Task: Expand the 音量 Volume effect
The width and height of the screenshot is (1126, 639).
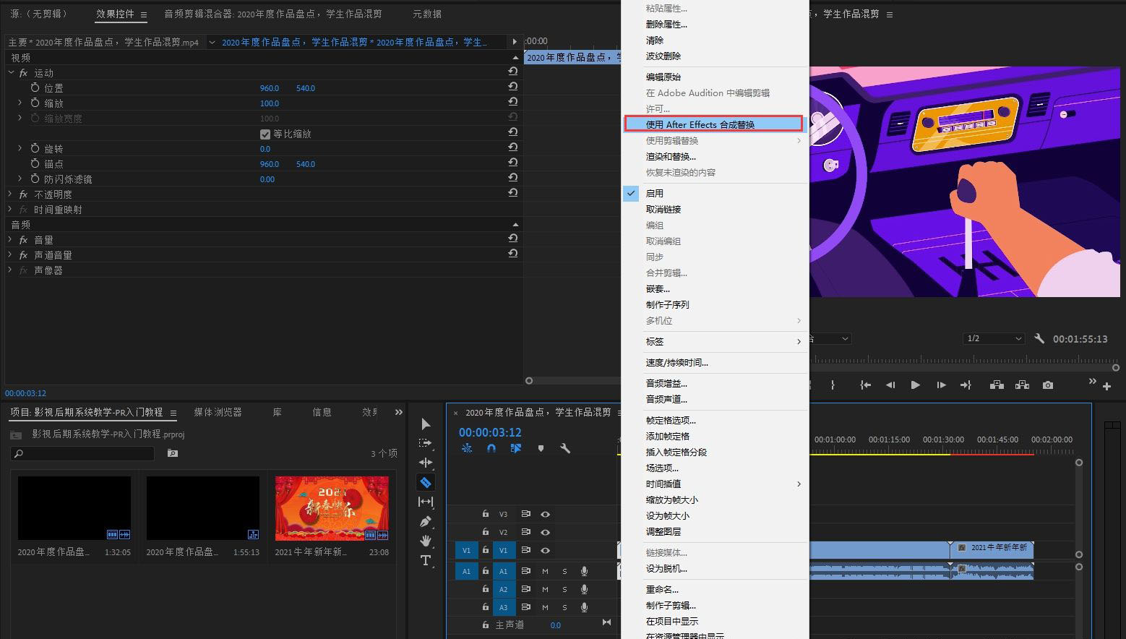Action: tap(11, 239)
